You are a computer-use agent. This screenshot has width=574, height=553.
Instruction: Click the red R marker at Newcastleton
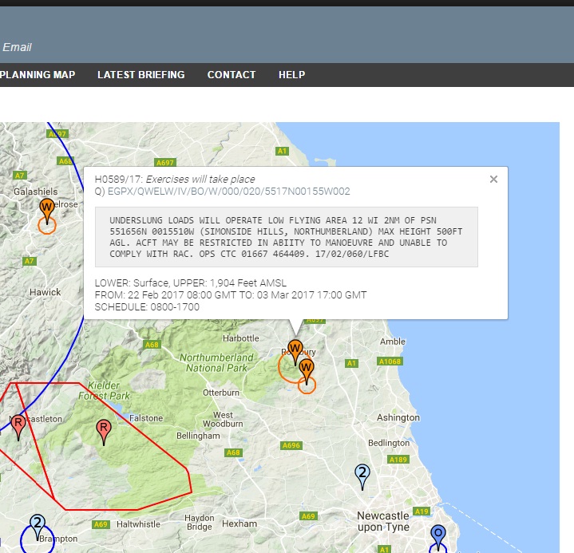[18, 423]
